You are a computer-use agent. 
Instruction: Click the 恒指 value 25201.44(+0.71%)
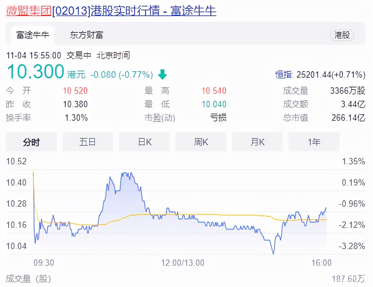point(331,75)
